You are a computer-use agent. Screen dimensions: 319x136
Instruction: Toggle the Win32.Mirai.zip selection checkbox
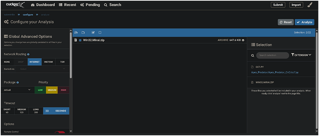pyautogui.click(x=80, y=40)
